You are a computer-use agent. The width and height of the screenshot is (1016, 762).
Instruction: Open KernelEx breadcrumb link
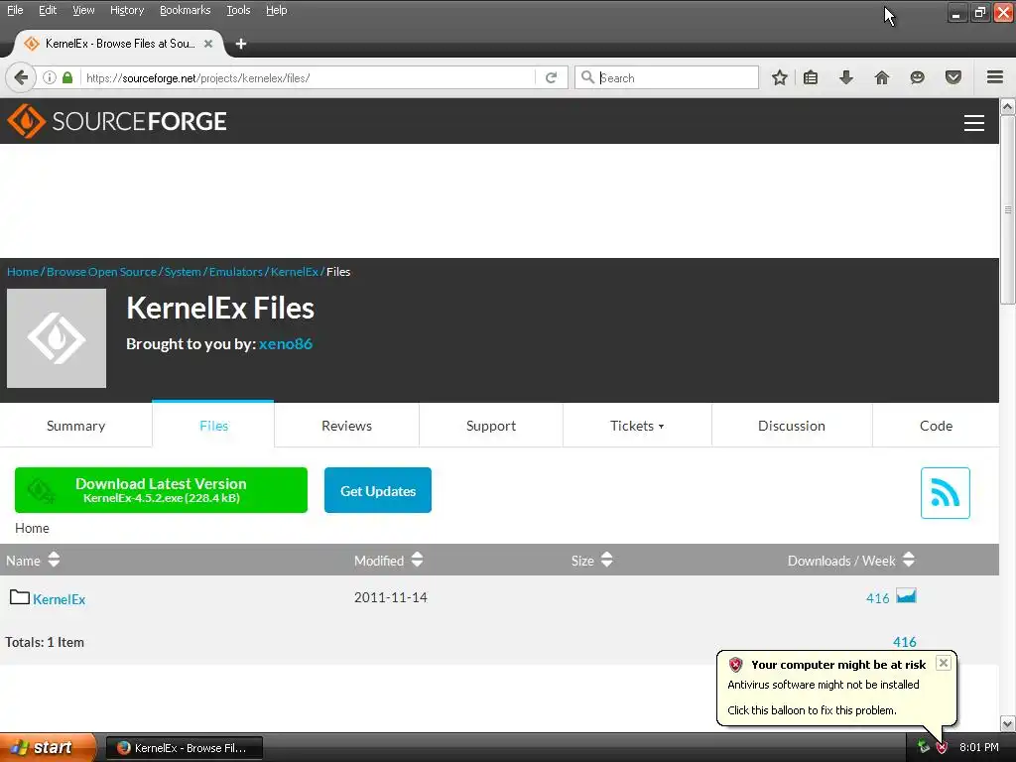click(294, 272)
